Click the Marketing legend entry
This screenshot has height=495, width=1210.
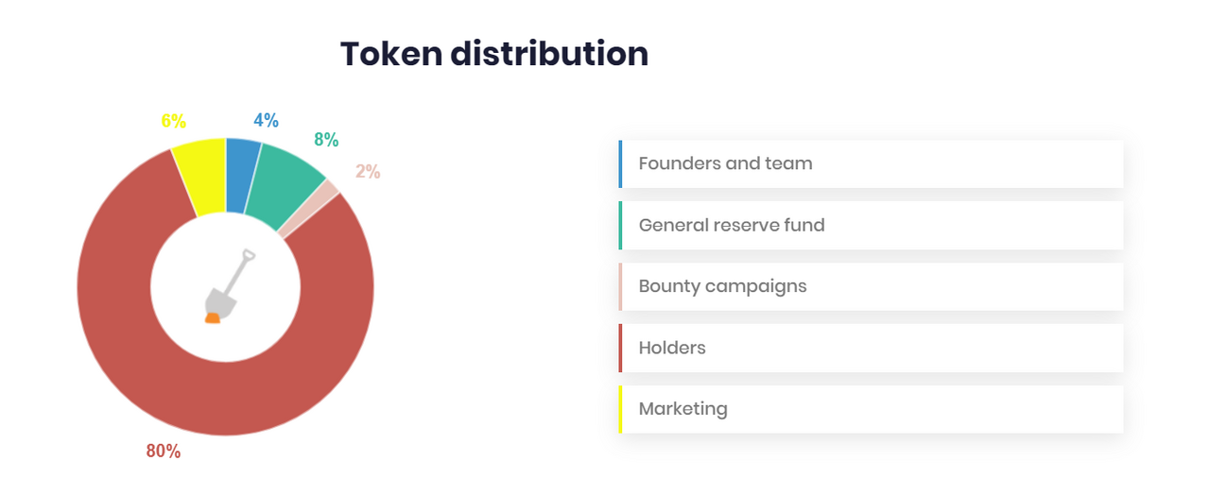click(683, 409)
